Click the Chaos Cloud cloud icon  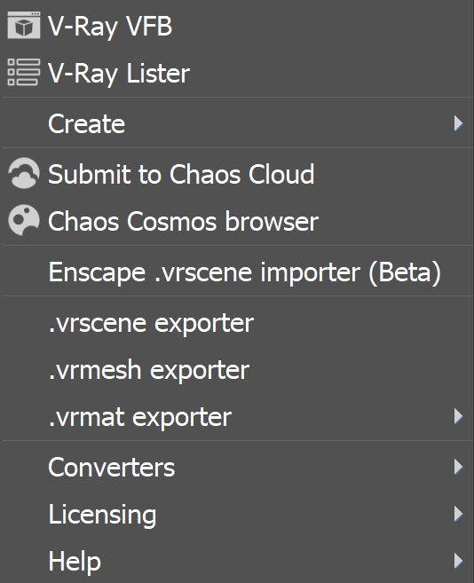24,173
